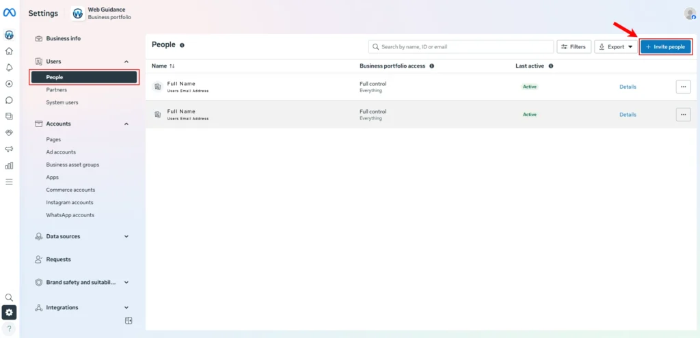Viewport: 700px width, 338px height.
Task: Click the Invite people button
Action: 666,46
